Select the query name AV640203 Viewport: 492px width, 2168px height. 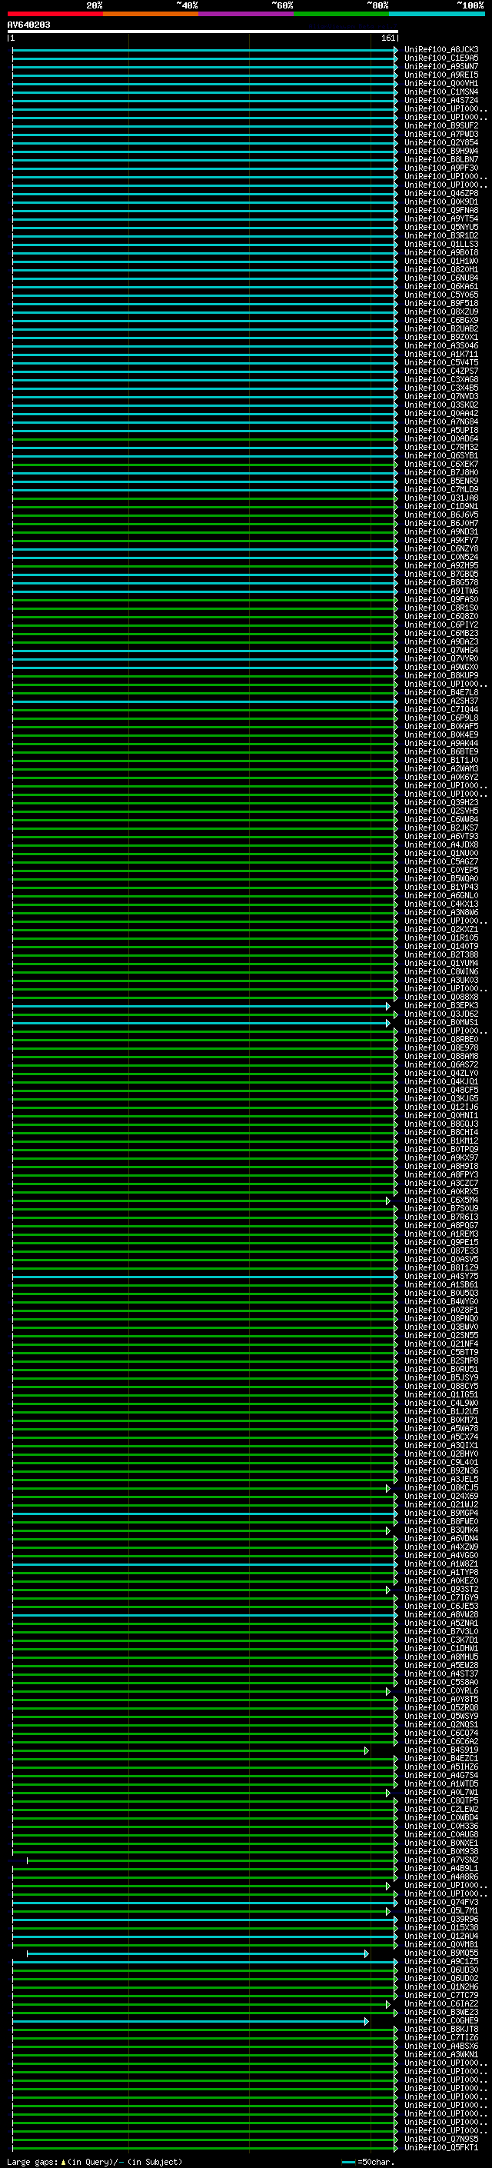click(x=28, y=25)
